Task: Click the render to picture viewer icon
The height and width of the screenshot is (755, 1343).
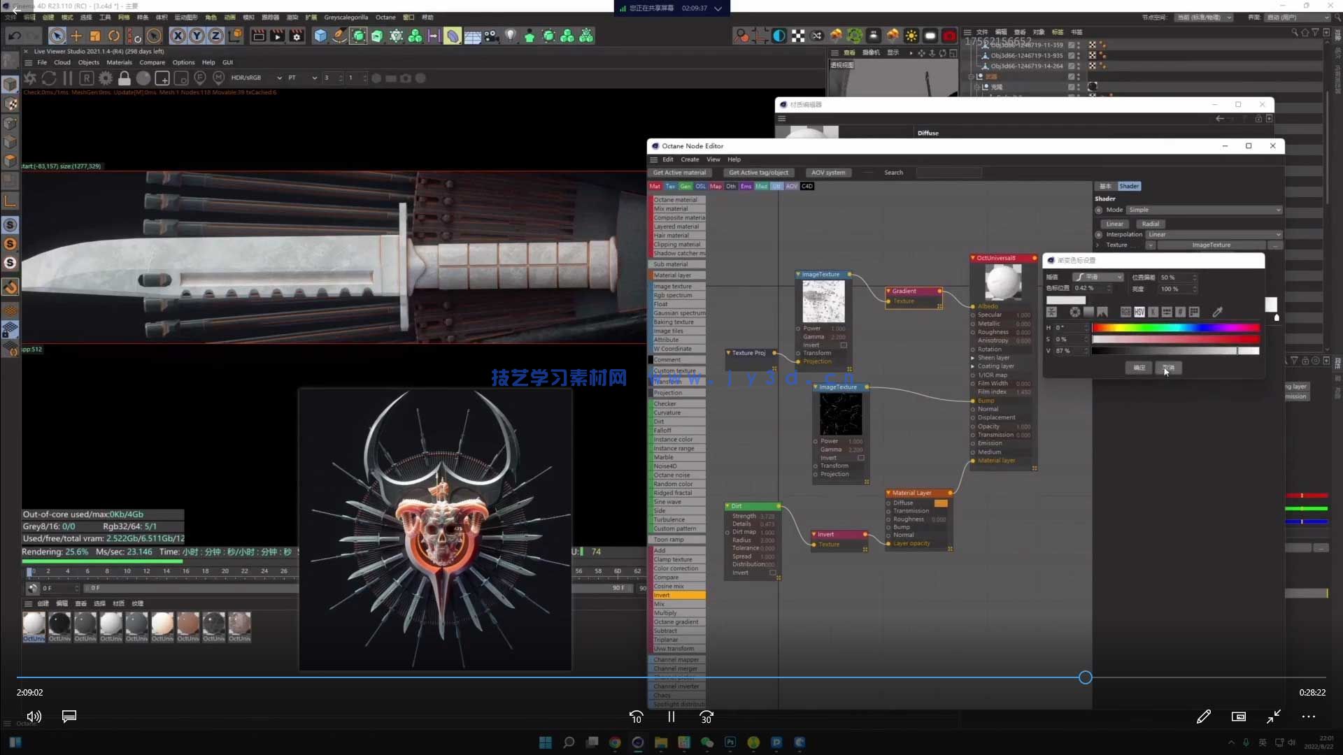Action: pos(278,36)
